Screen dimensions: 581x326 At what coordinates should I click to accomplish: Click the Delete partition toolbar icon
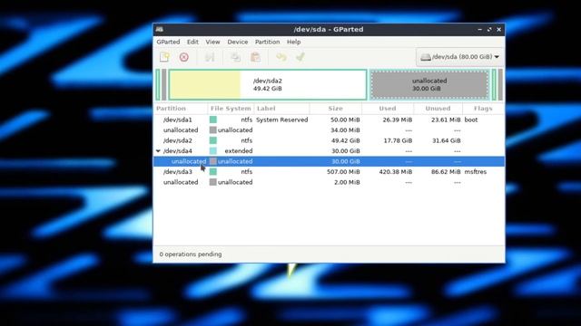pyautogui.click(x=183, y=57)
